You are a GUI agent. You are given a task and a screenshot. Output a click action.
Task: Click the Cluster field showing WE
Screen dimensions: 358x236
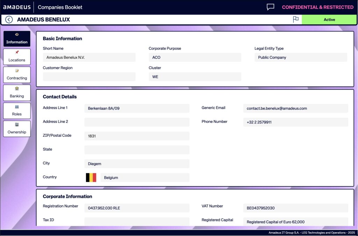point(195,77)
